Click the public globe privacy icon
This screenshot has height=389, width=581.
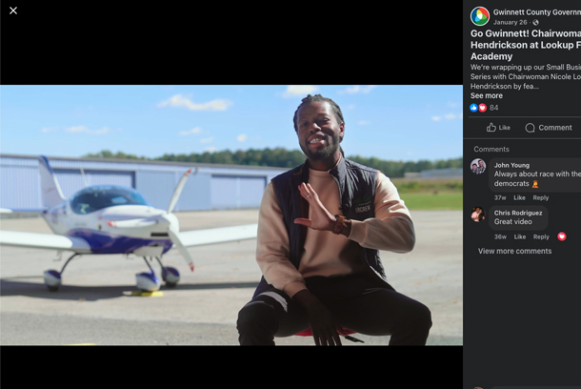point(535,23)
